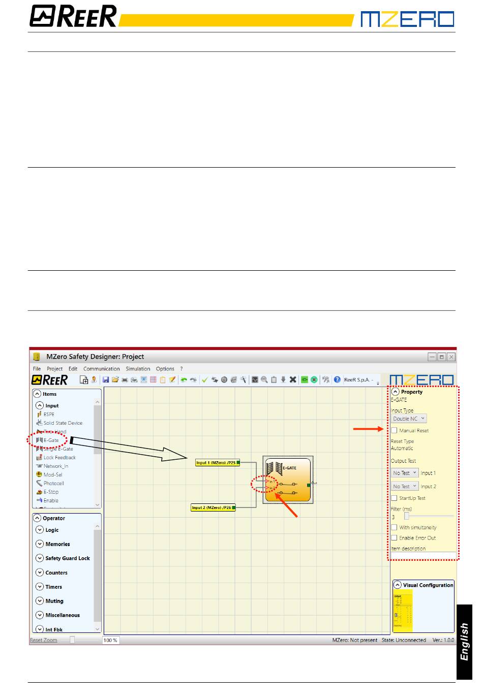The image size is (483, 700).
Task: Expand the Safety Guard Lock group
Action: click(40, 558)
